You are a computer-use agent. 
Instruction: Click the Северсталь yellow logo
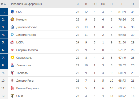point(12,58)
